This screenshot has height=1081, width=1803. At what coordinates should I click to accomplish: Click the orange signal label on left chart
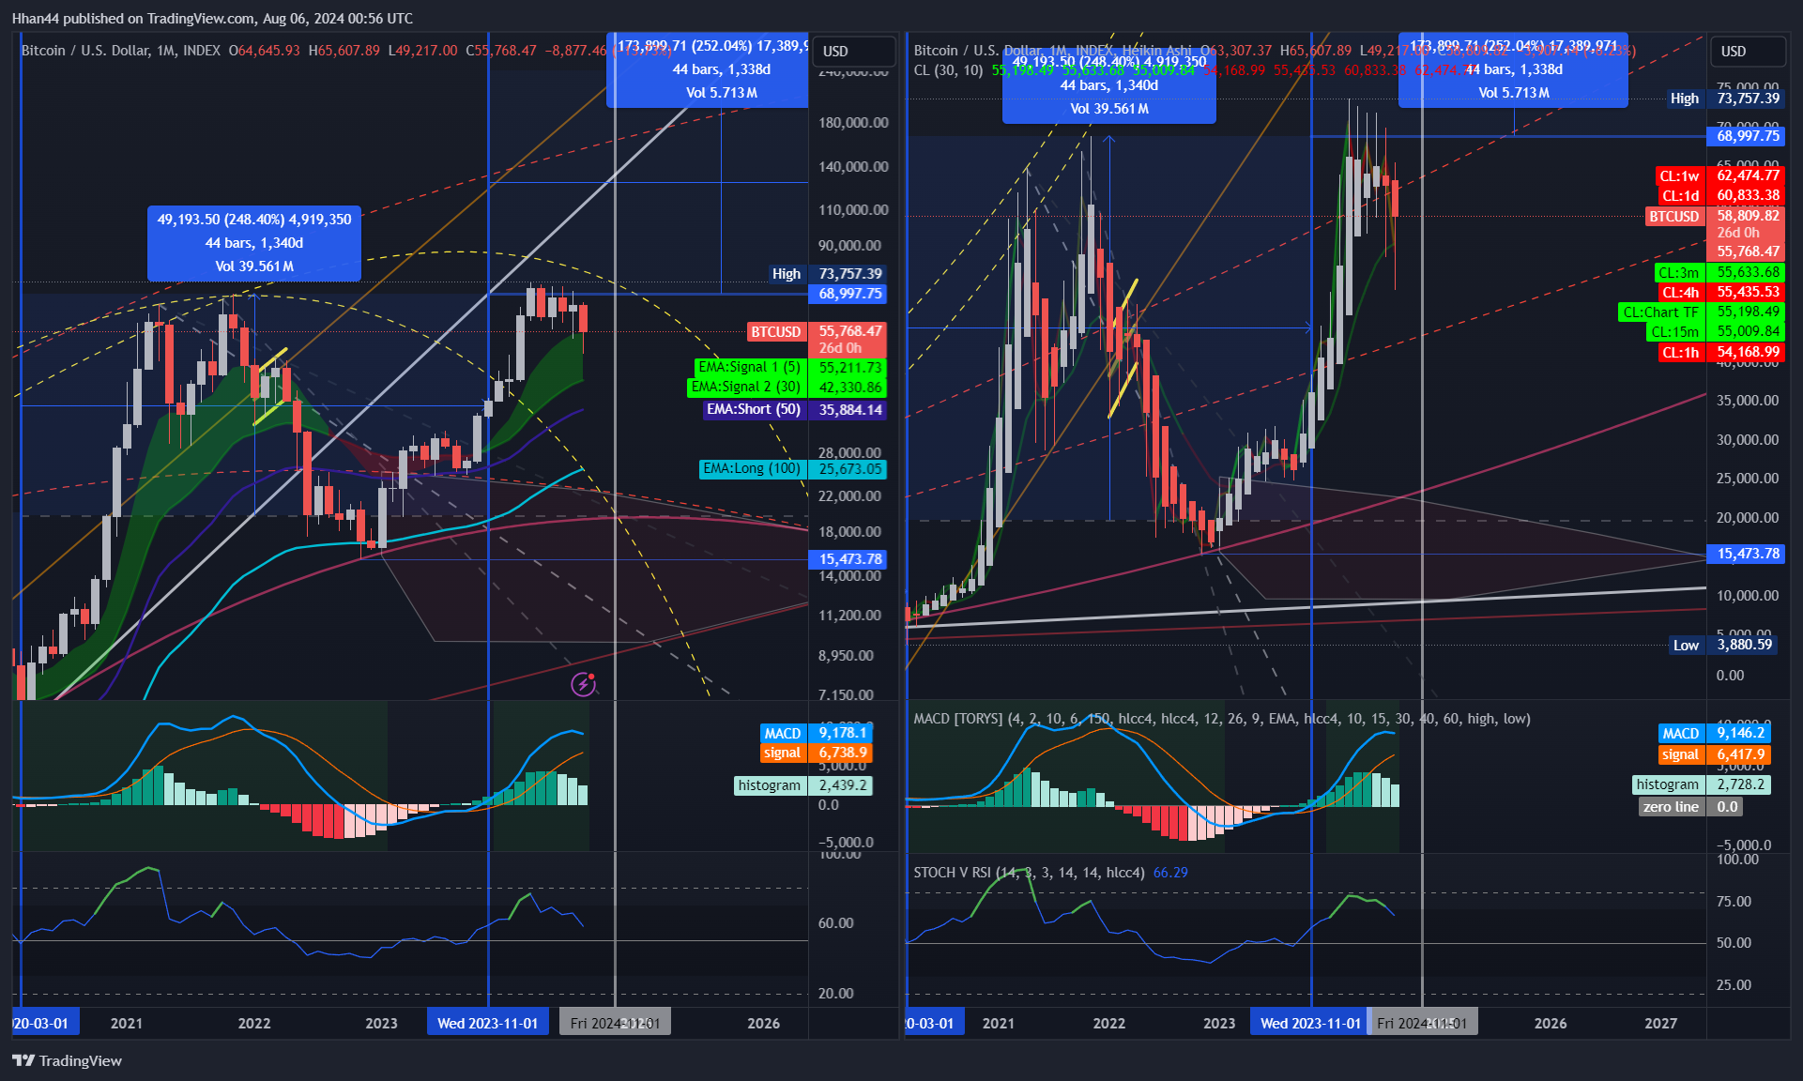pyautogui.click(x=783, y=753)
